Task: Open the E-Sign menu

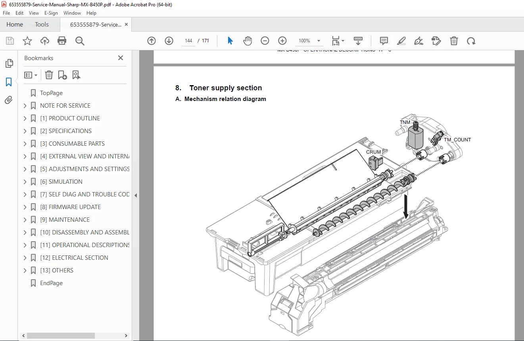Action: pyautogui.click(x=51, y=13)
